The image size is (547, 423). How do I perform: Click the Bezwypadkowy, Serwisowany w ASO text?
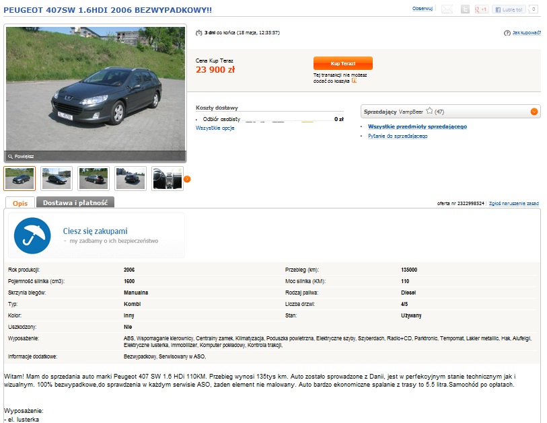165,356
